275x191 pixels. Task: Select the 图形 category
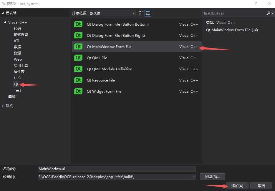[12, 96]
